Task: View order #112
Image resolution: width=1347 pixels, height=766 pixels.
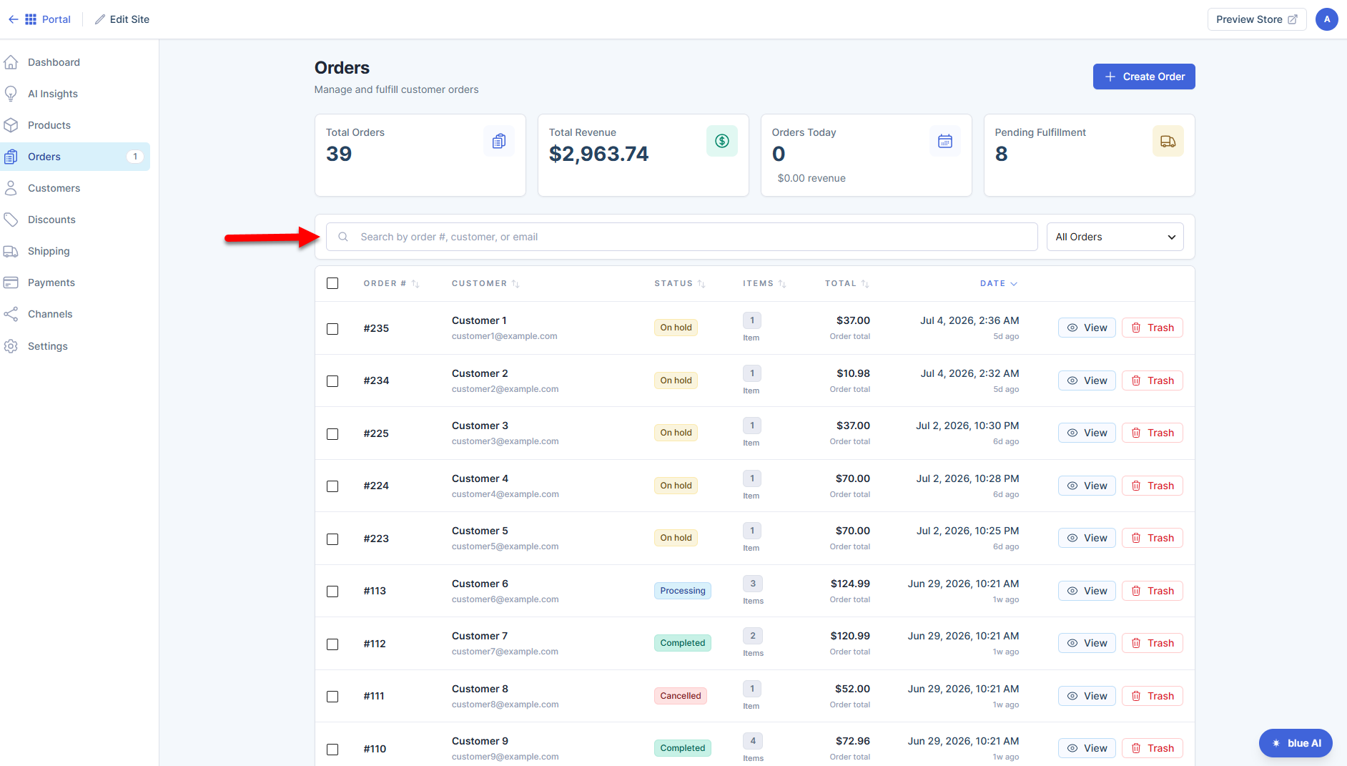Action: pyautogui.click(x=1087, y=643)
